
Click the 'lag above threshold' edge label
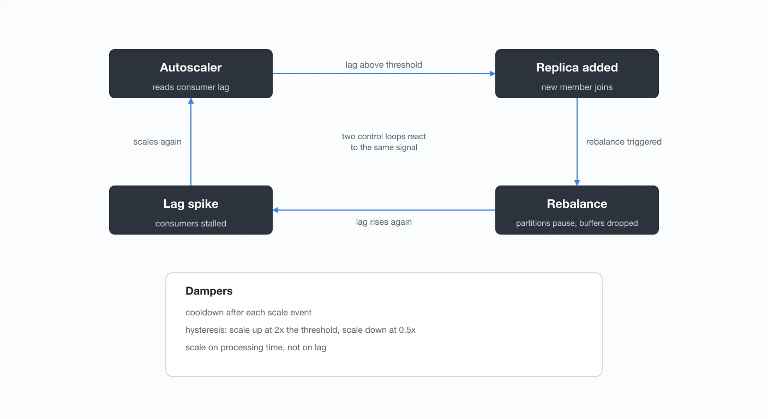384,65
